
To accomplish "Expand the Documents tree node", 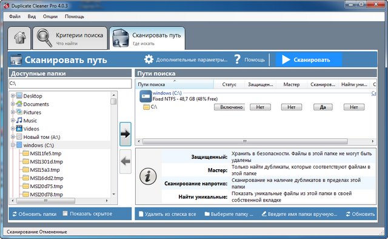I will [13, 104].
